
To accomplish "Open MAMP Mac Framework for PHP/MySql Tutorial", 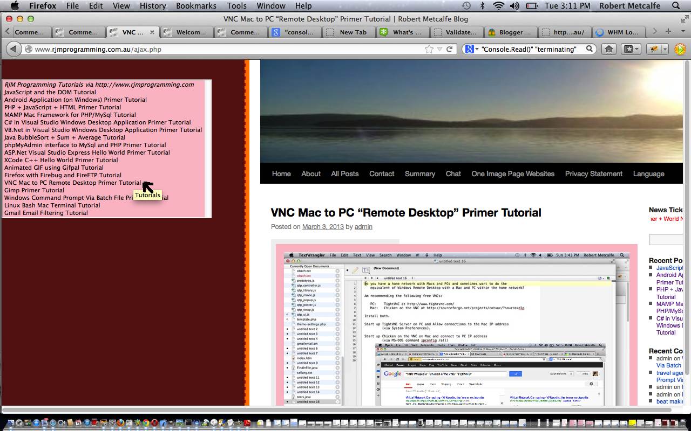I will tap(70, 115).
